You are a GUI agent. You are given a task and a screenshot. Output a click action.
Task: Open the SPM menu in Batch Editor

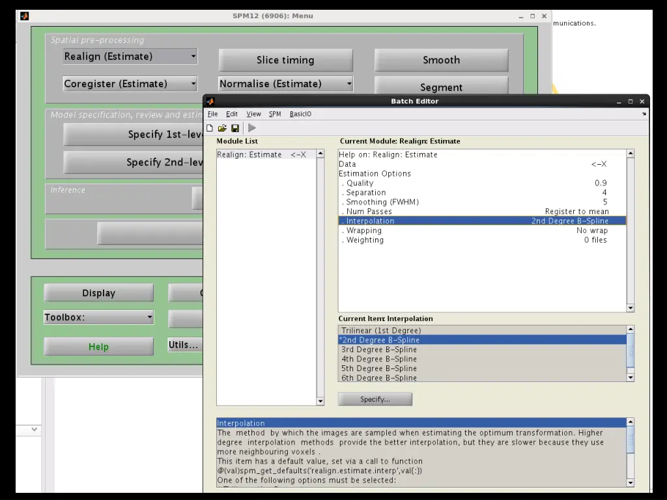click(275, 114)
